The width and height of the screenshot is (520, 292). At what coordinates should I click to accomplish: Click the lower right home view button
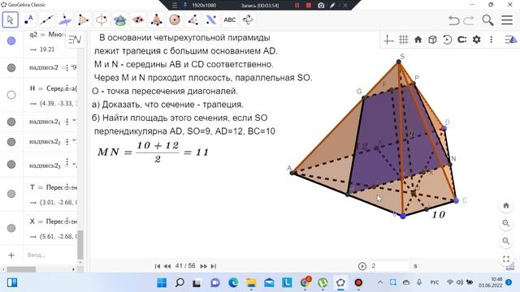click(x=506, y=205)
